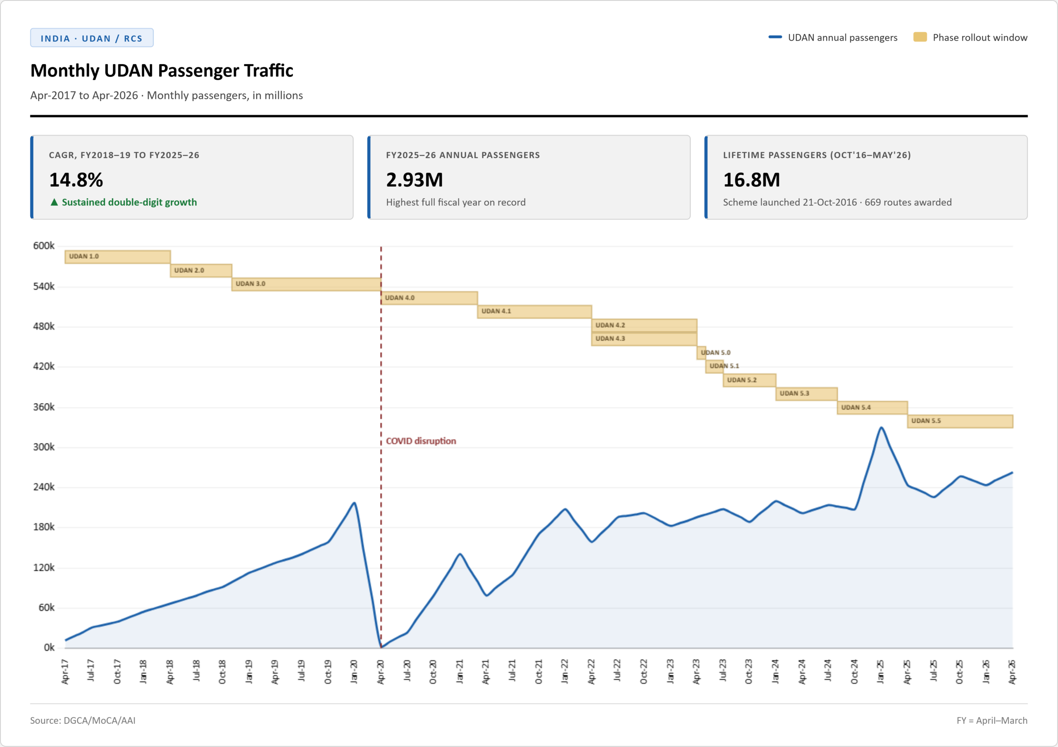Toggle the 'UDAN annual passengers' legend label

coord(842,38)
